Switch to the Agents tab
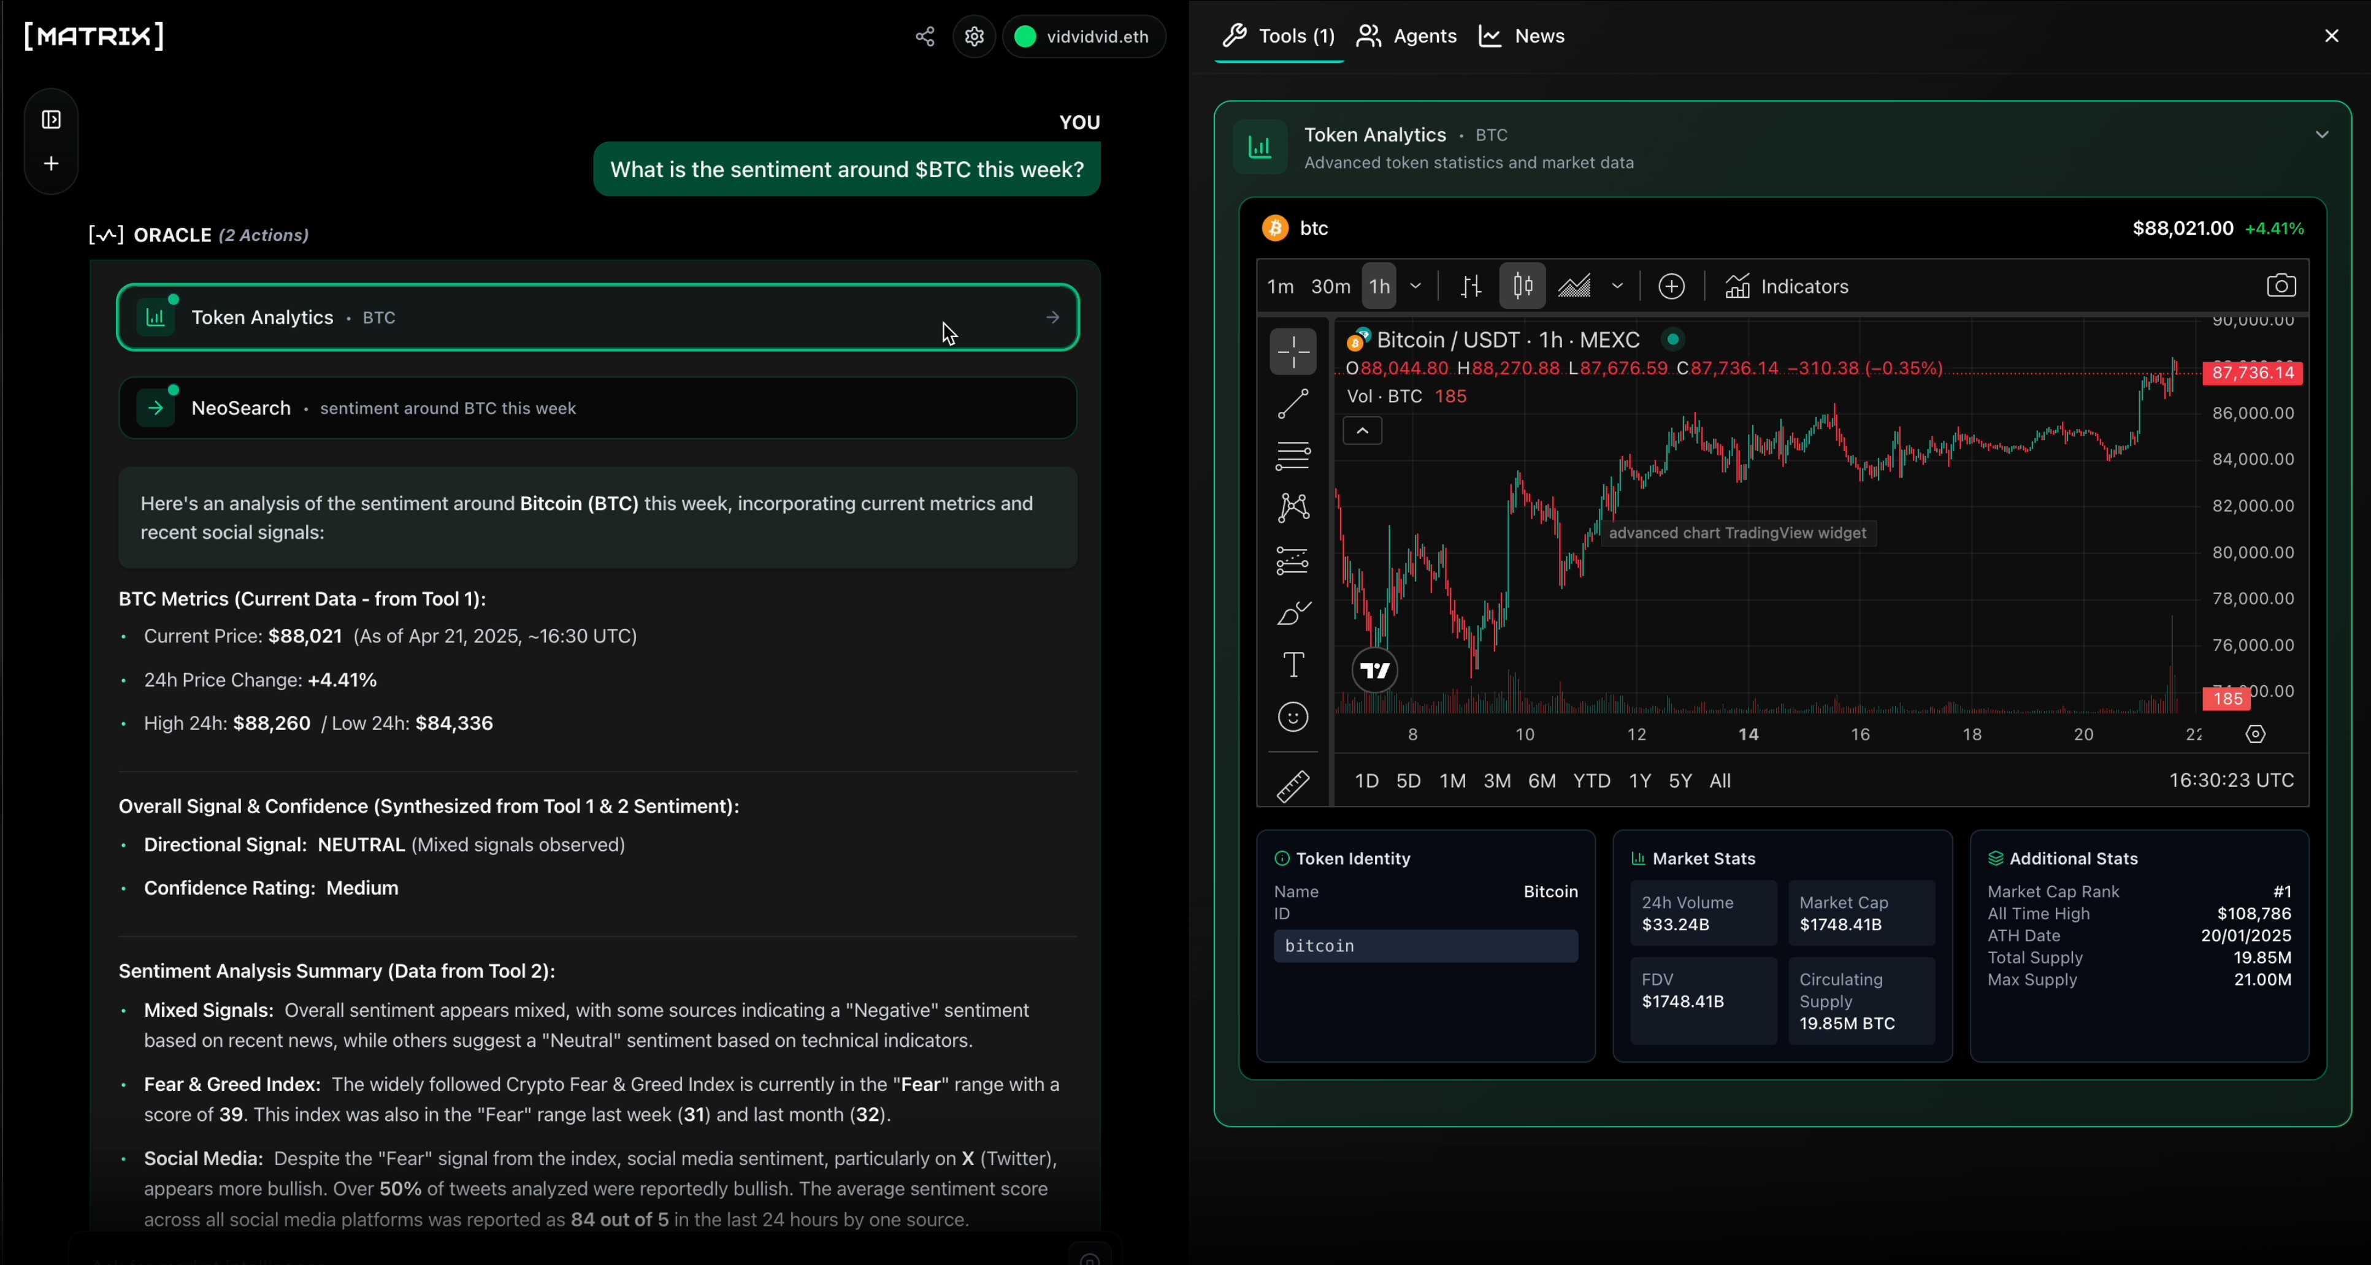 pyautogui.click(x=1406, y=36)
